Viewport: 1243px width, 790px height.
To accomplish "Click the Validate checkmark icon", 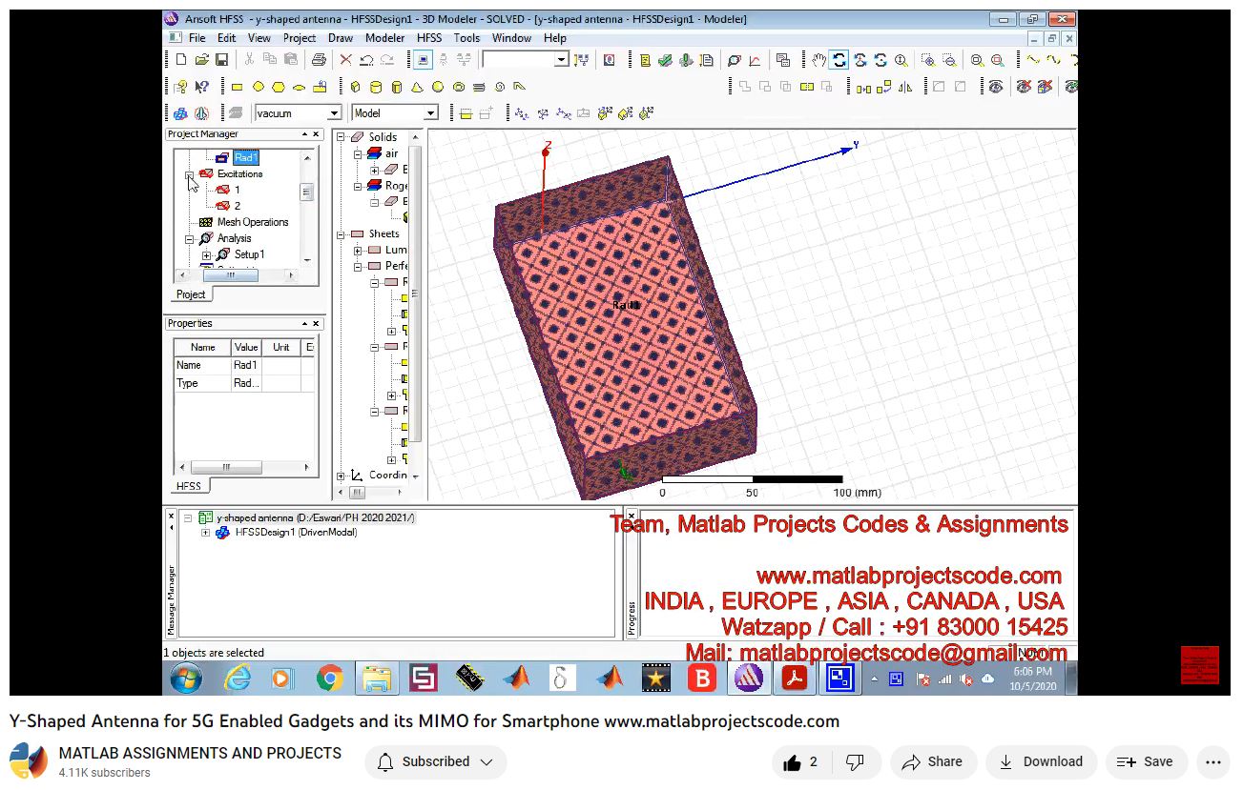I will point(665,60).
